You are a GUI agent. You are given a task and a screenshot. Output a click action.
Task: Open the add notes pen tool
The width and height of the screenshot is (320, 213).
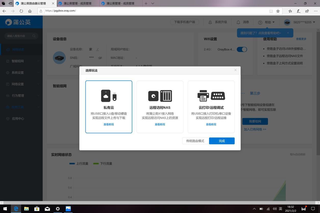click(x=299, y=11)
